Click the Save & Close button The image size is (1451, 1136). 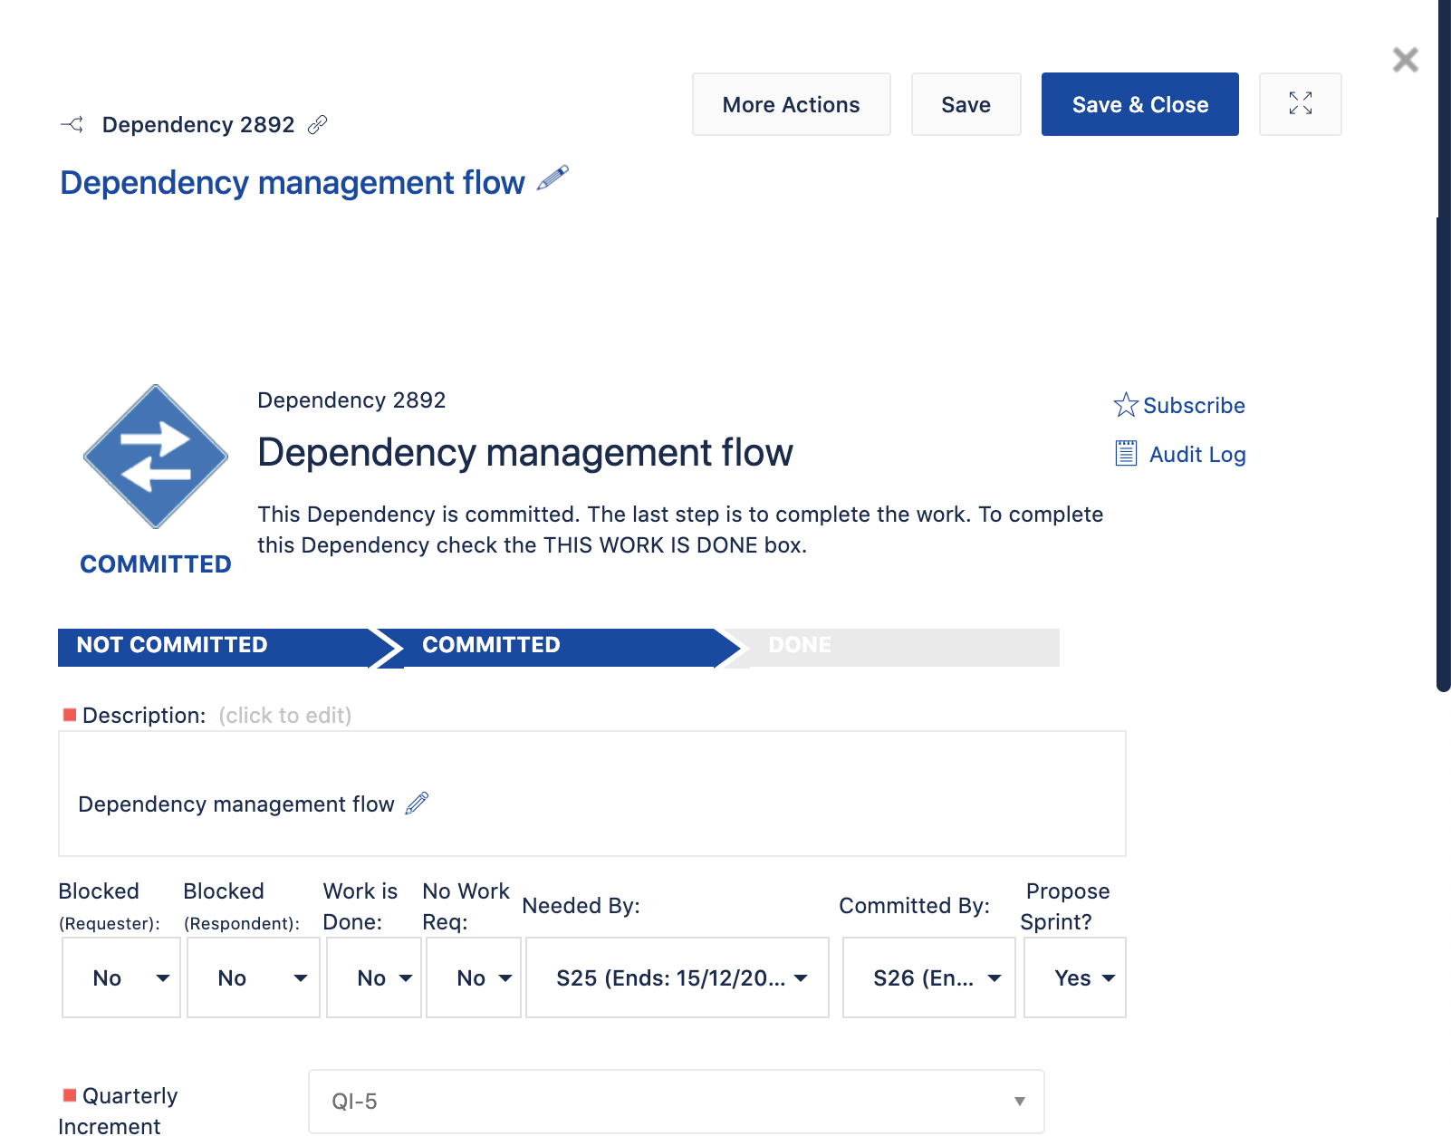[1140, 104]
